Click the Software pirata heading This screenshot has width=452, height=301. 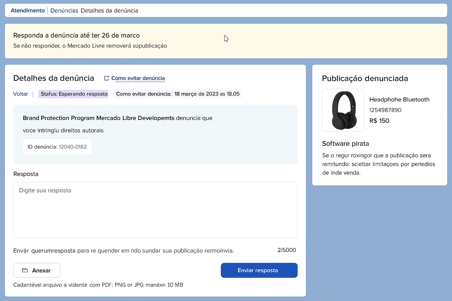345,143
